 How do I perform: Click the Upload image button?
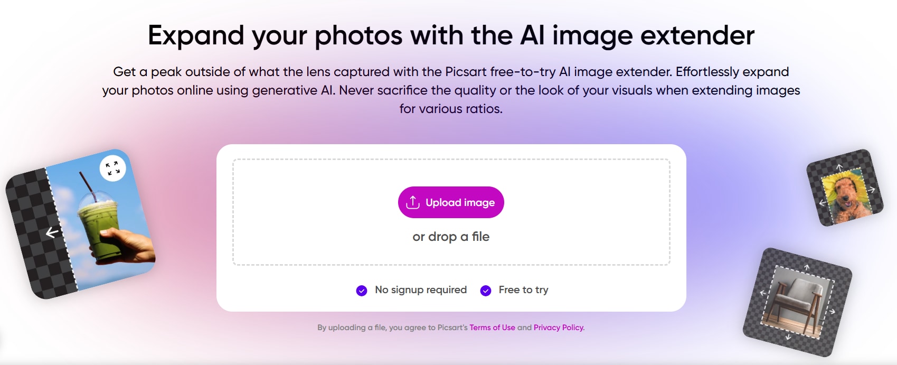[x=451, y=202]
